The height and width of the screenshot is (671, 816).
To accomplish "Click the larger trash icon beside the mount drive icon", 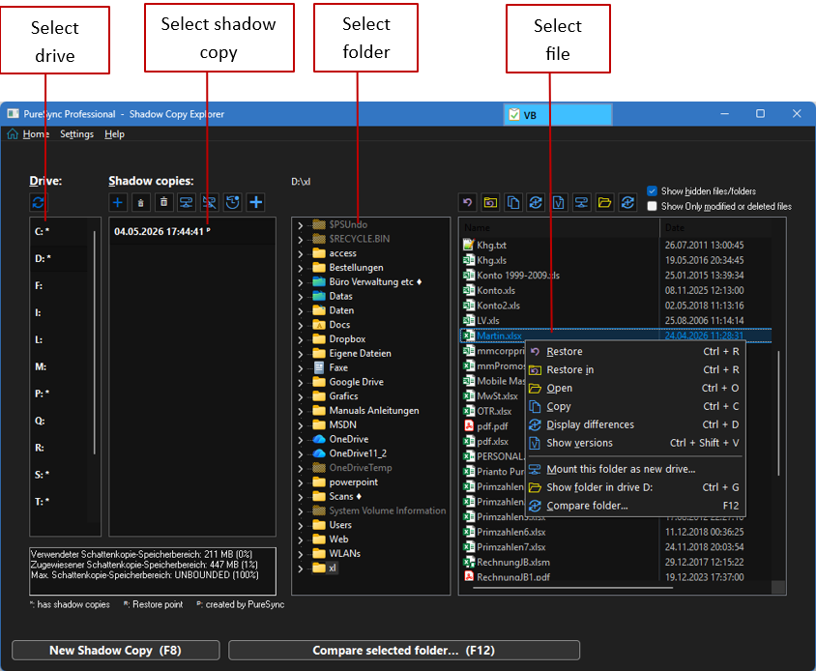I will (164, 202).
